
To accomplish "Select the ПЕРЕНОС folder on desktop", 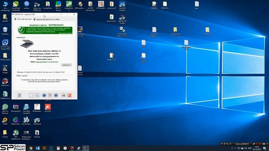I will [165, 5].
